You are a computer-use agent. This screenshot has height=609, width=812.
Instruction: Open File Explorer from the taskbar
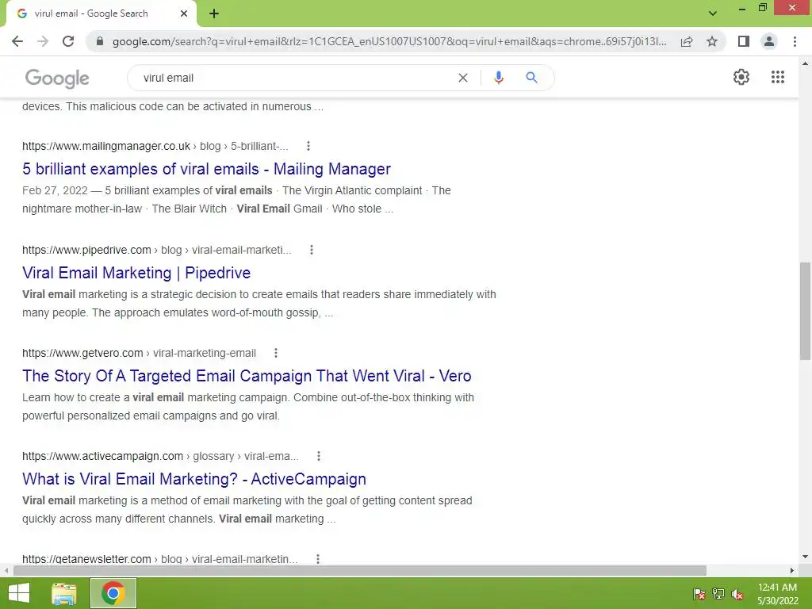[x=64, y=593]
